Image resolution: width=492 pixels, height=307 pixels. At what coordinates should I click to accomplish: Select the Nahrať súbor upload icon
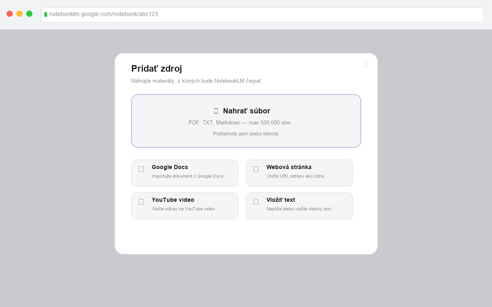(216, 111)
